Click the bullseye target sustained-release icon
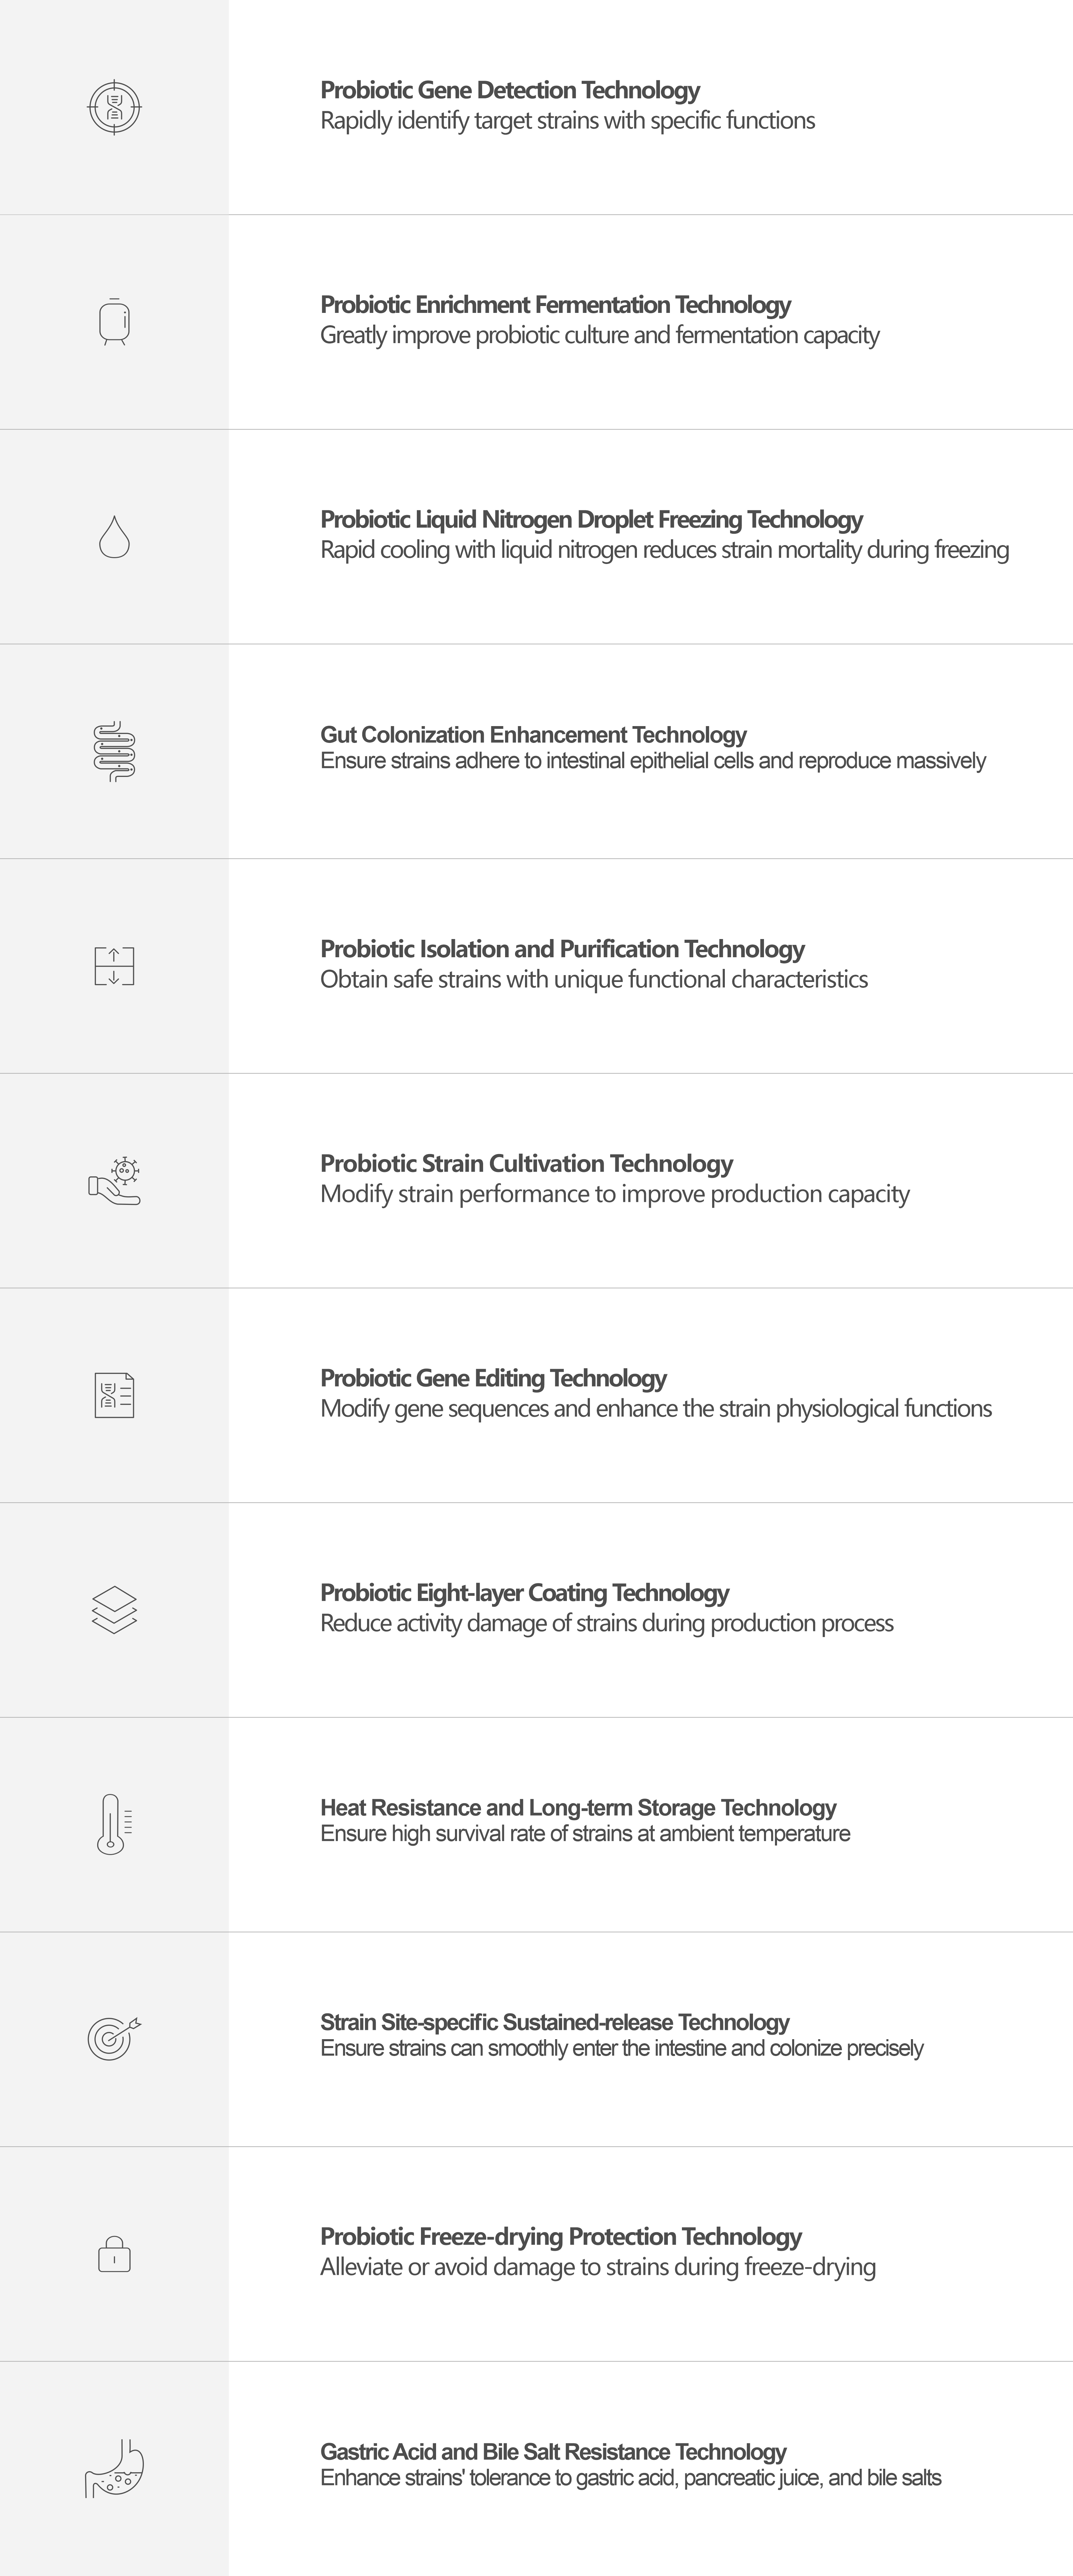The image size is (1073, 2576). click(x=114, y=2039)
